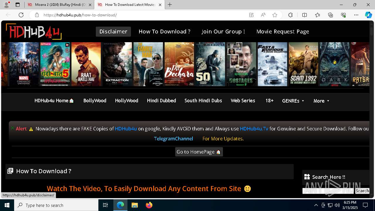Open Extraction movie poster
Viewport: 375px width, 211px height.
[x=117, y=64]
